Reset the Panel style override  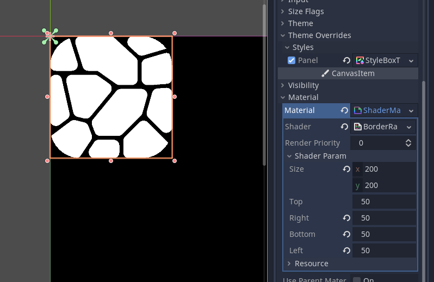[x=346, y=60]
